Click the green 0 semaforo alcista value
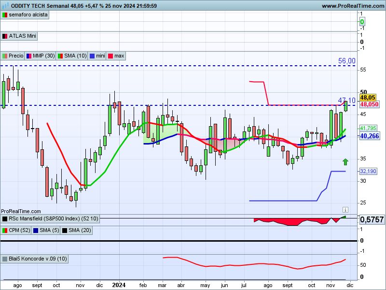Viewport: 386px width, 290px height. (362, 22)
